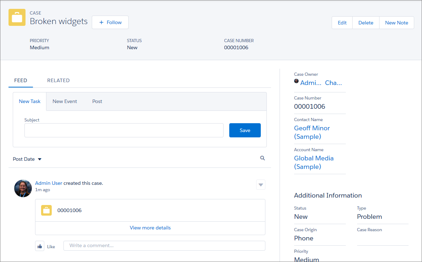This screenshot has width=422, height=262.
Task: Open the feed post actions dropdown arrow
Action: 260,185
